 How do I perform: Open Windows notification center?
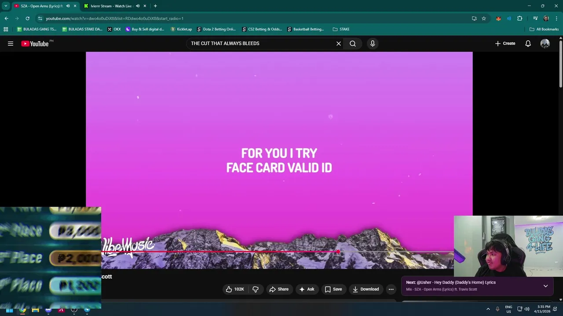coord(555,309)
